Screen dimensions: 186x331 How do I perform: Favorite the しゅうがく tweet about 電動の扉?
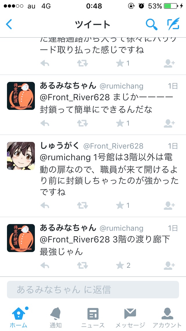tap(120, 205)
